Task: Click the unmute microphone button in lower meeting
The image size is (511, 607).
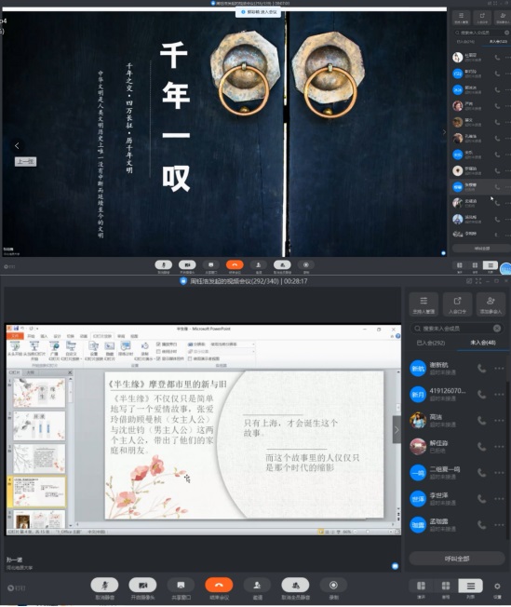Action: click(104, 585)
